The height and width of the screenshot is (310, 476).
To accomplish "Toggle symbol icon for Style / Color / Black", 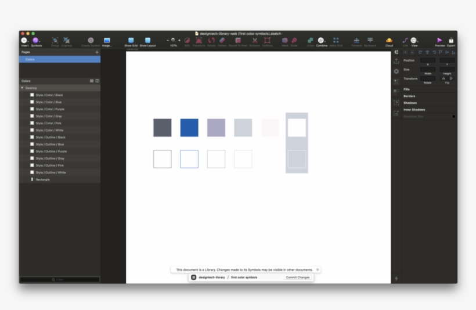I will 32,95.
